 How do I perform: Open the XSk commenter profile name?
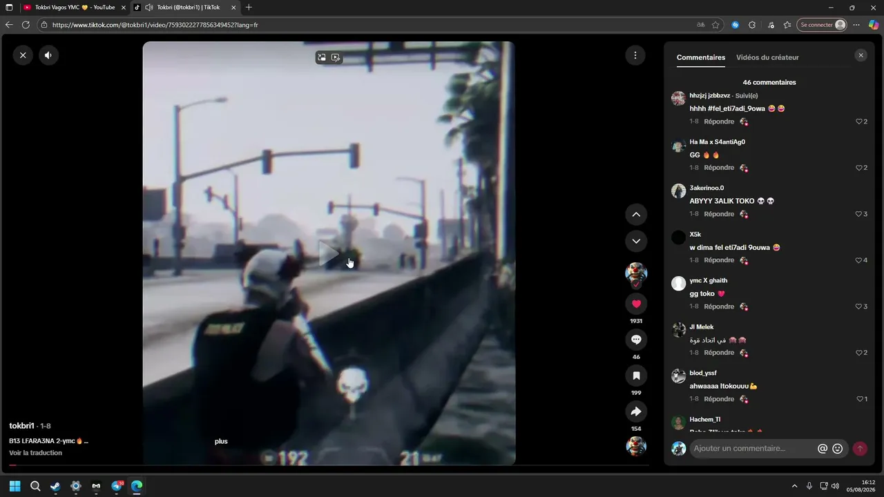tap(695, 234)
